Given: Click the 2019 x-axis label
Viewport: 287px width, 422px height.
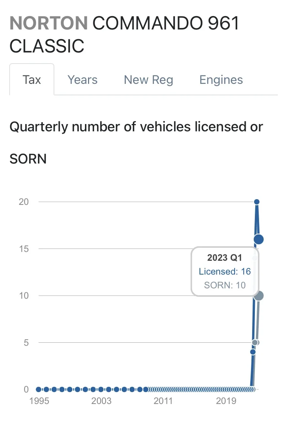Looking at the screenshot, I should coord(226,401).
